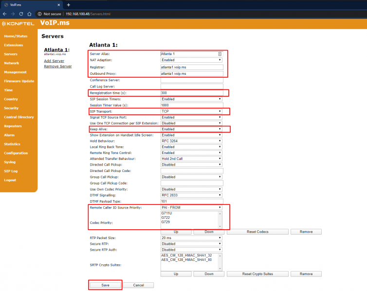This screenshot has width=367, height=291.
Task: Show site info on Not secure icon
Action: click(39, 14)
